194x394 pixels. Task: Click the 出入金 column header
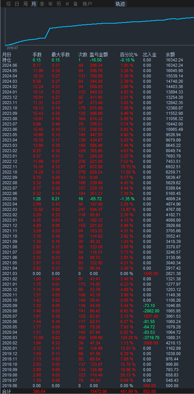[x=149, y=55]
